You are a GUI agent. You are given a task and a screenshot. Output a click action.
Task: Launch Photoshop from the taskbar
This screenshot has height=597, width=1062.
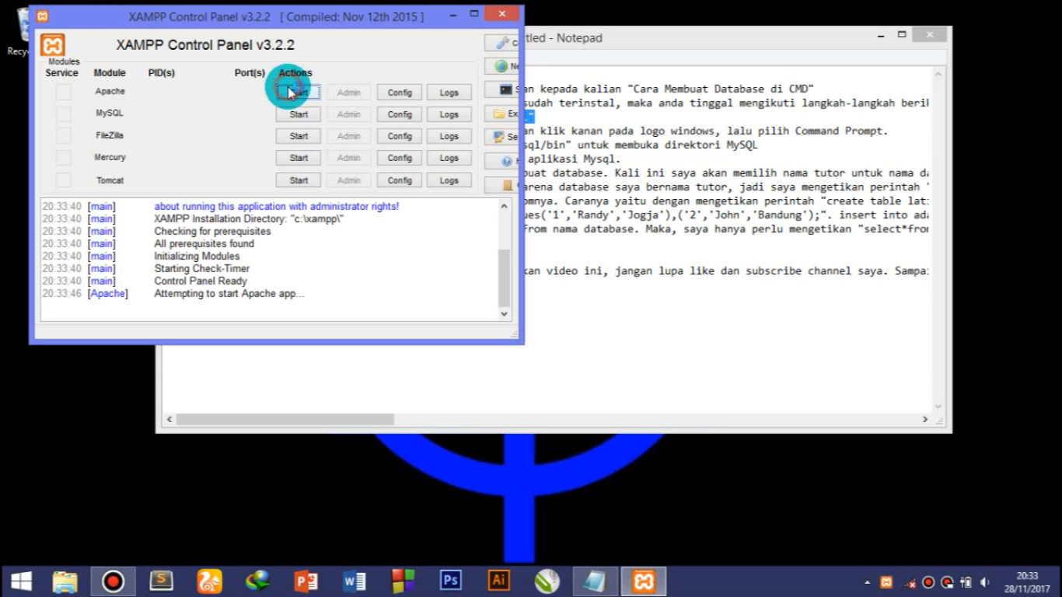[x=451, y=581]
